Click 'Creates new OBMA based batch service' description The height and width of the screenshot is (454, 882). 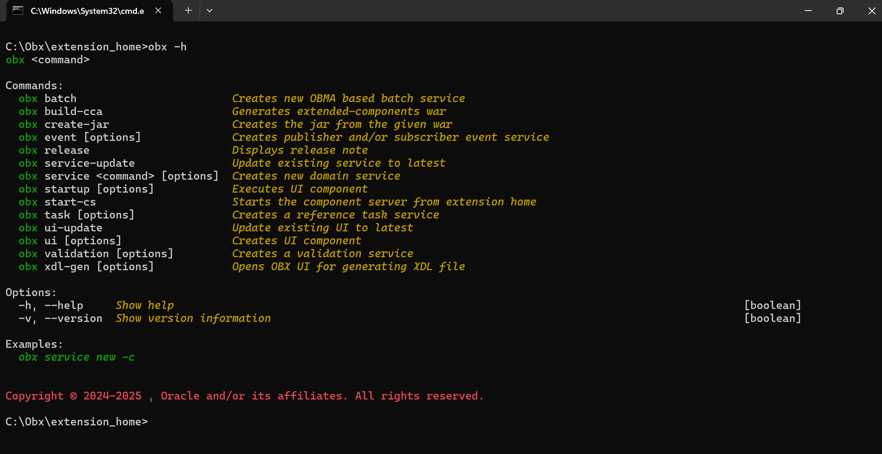tap(348, 98)
